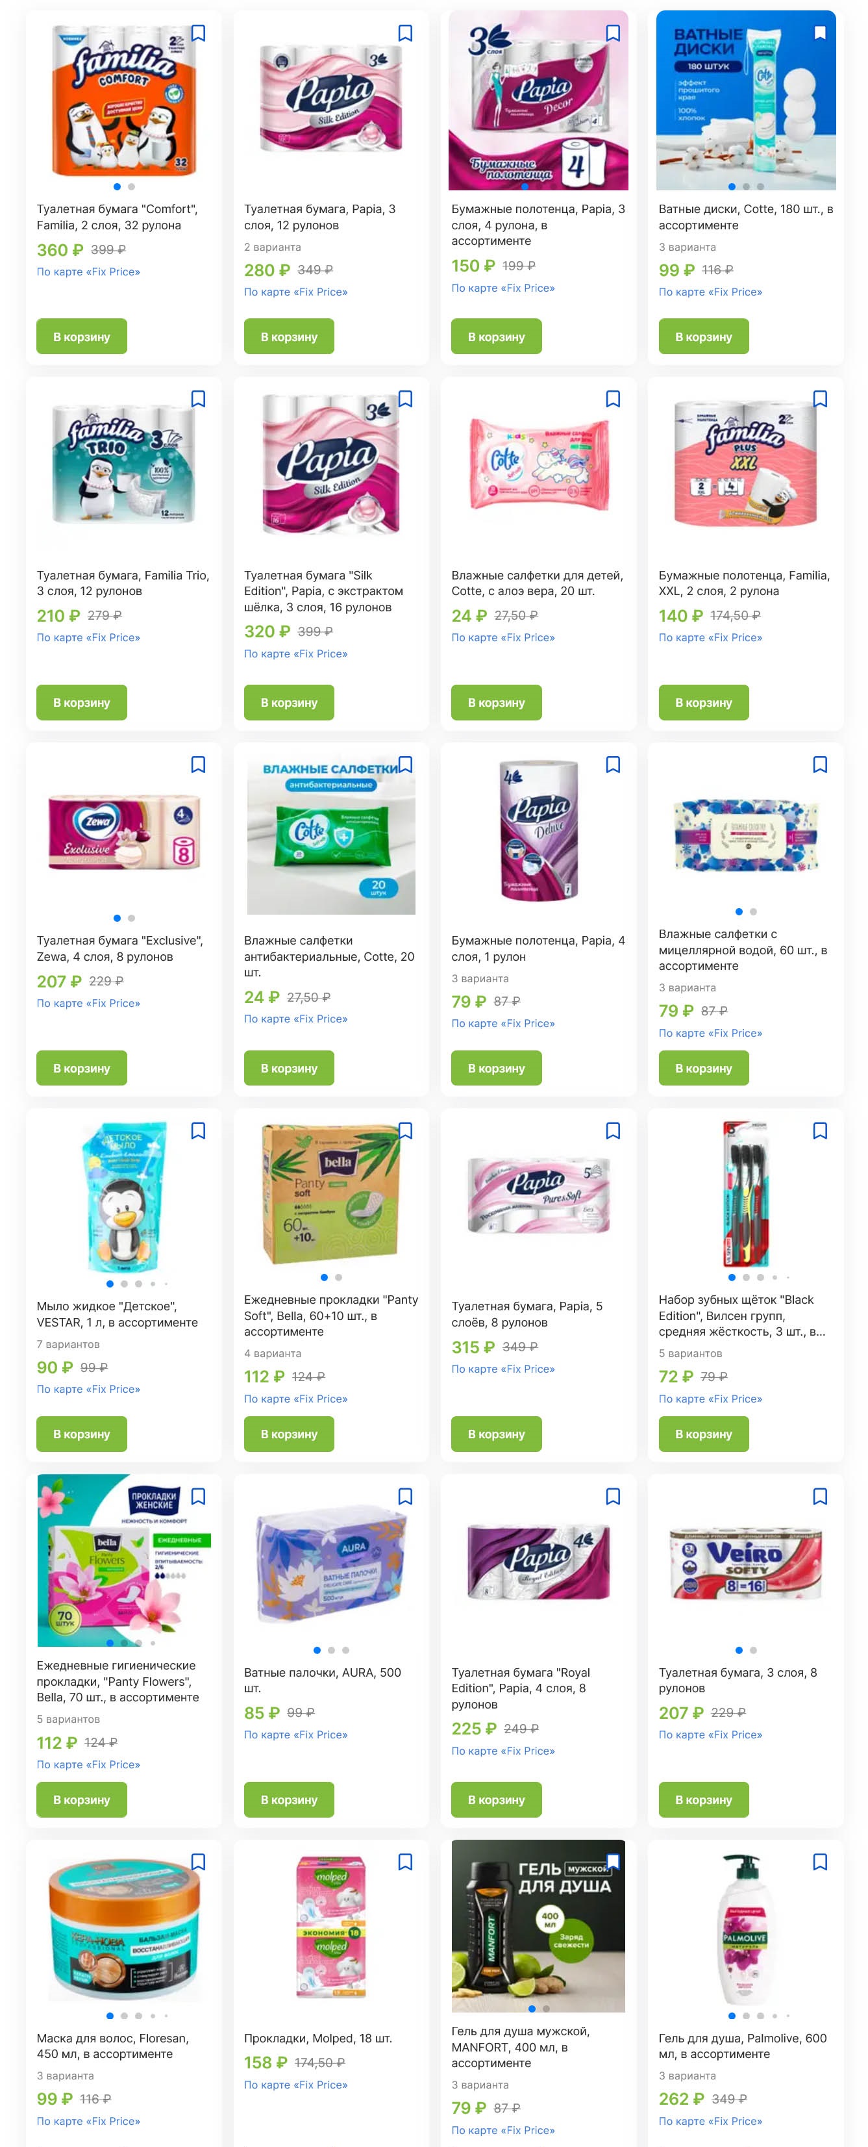The image size is (868, 2147).
Task: Toggle bookmark on Cotte cotton pads card
Action: [x=820, y=33]
